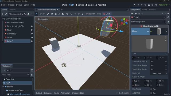This screenshot has height=96, width=171.
Task: Open viewport toolbar three-dot options menu
Action: (x=82, y=14)
